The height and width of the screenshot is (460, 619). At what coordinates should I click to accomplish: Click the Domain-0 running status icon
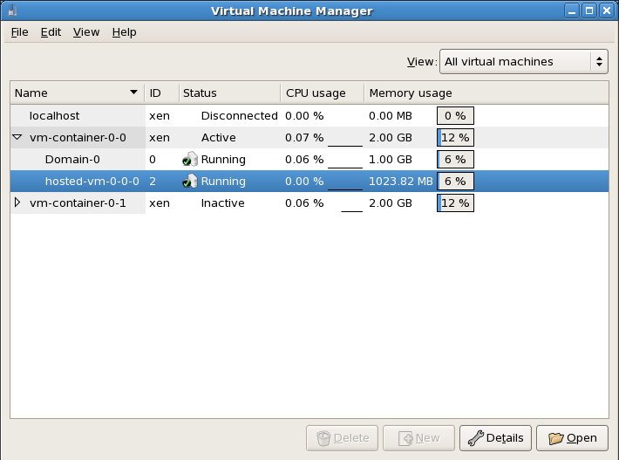click(x=190, y=160)
